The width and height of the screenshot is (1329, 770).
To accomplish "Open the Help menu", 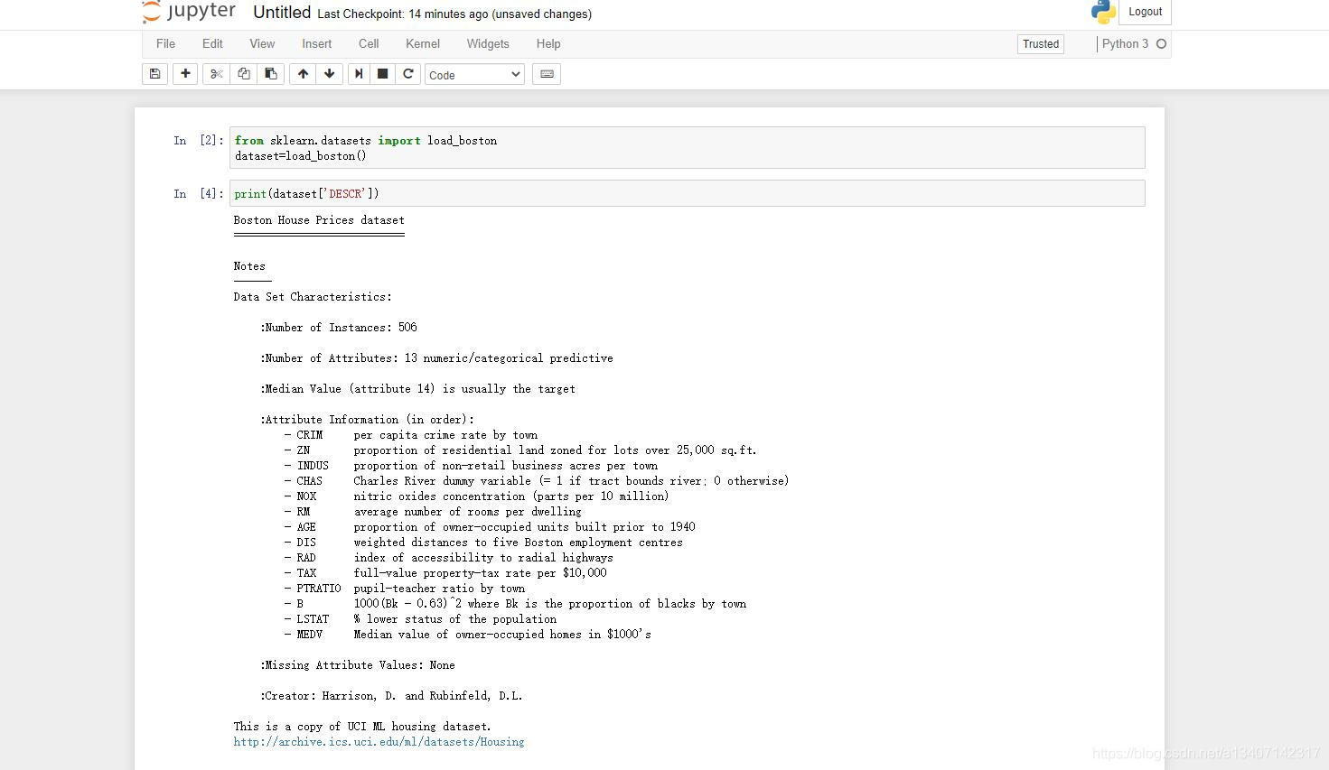I will [x=548, y=44].
